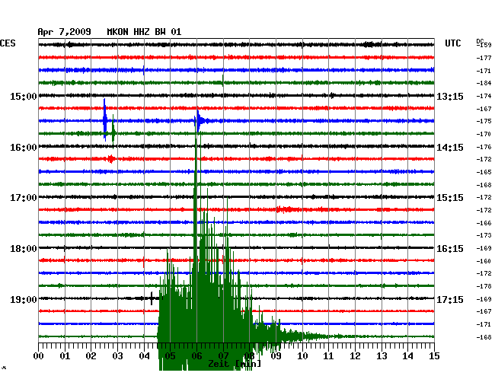Click the '01' minute axis label
This screenshot has height=376, width=495.
[65, 356]
